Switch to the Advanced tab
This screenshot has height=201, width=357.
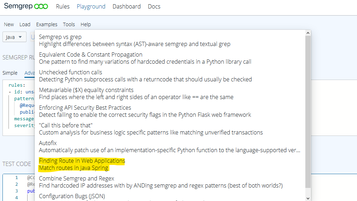coord(30,73)
